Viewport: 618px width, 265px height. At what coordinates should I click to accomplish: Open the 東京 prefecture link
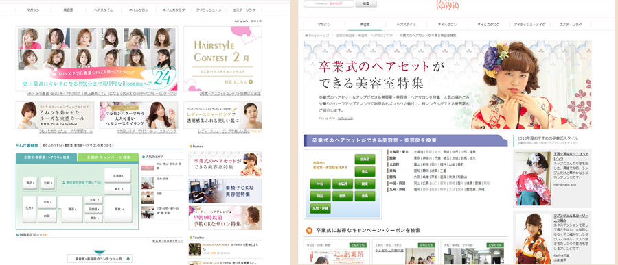[x=417, y=157]
